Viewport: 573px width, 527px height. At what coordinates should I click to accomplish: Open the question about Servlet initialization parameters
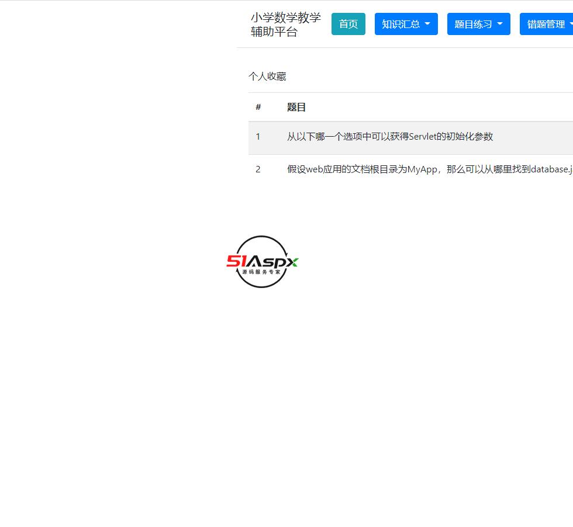[x=390, y=136]
